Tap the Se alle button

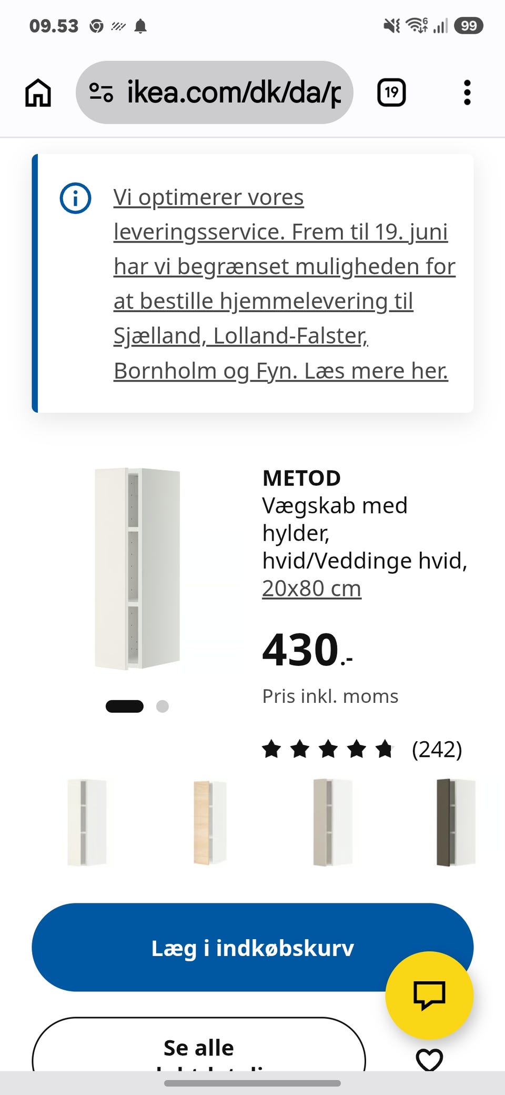click(199, 1045)
